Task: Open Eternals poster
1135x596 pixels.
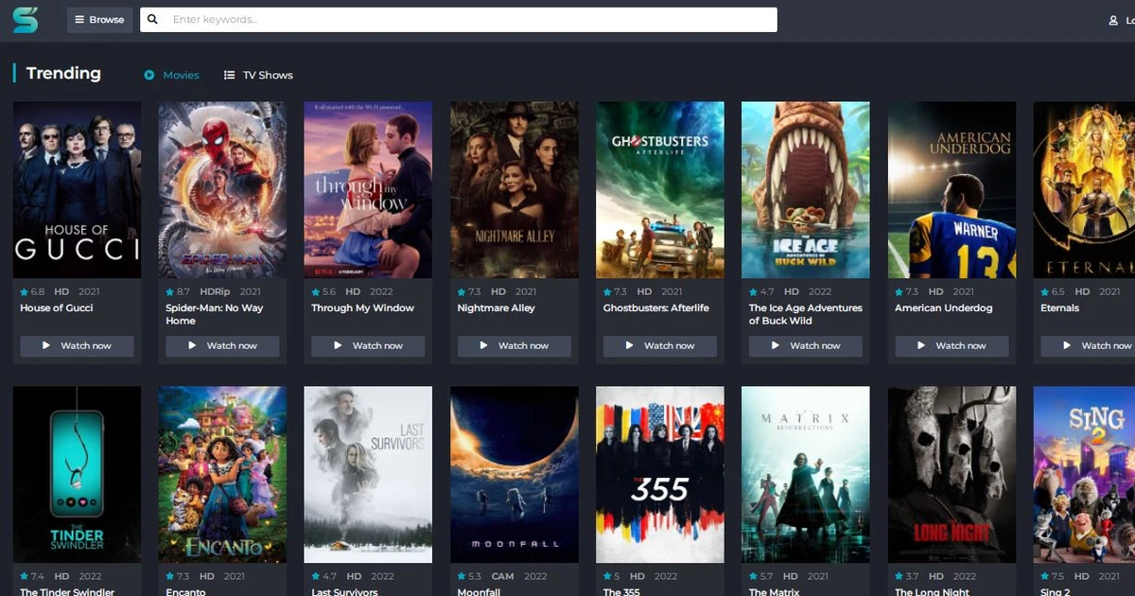Action: coord(1084,190)
